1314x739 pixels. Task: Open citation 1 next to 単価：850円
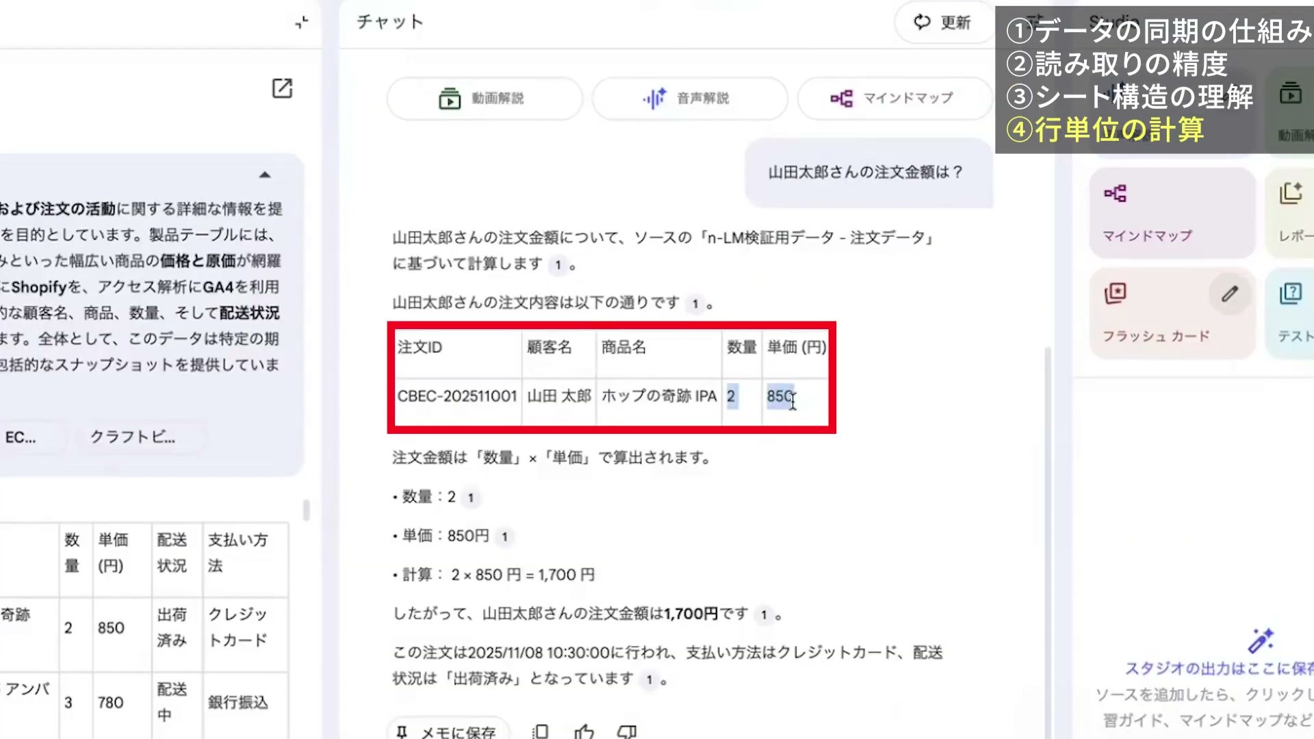click(504, 537)
